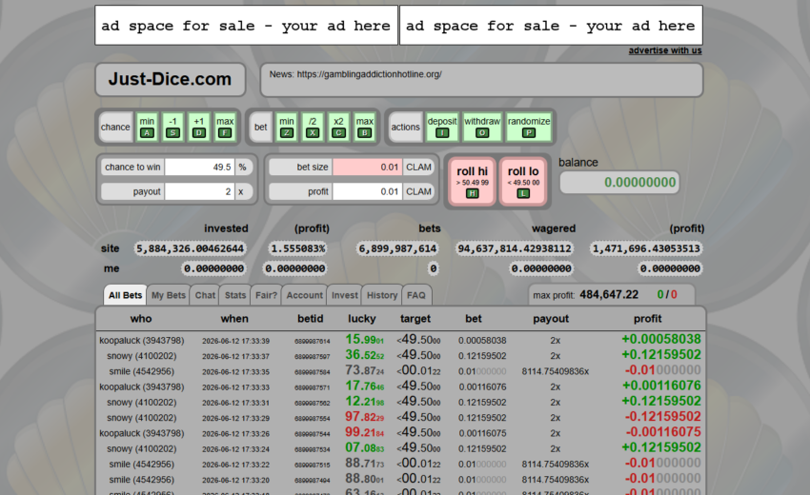Select smile row at 17:33:35
The width and height of the screenshot is (810, 495).
tap(400, 371)
